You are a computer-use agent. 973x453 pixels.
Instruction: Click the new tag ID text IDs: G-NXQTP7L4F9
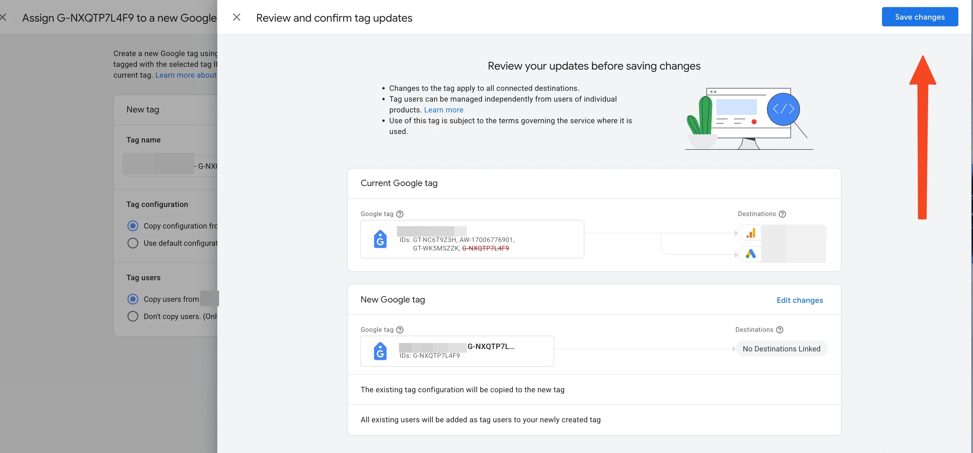click(x=429, y=356)
